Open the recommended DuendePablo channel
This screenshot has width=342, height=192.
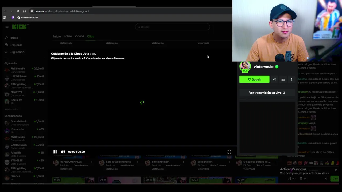point(24,123)
